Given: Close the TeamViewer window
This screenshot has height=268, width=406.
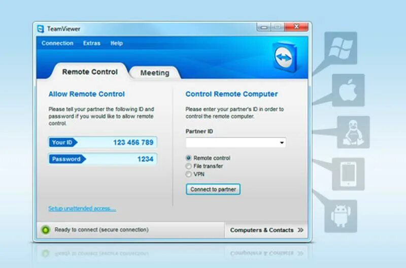Looking at the screenshot, I should coord(296,27).
